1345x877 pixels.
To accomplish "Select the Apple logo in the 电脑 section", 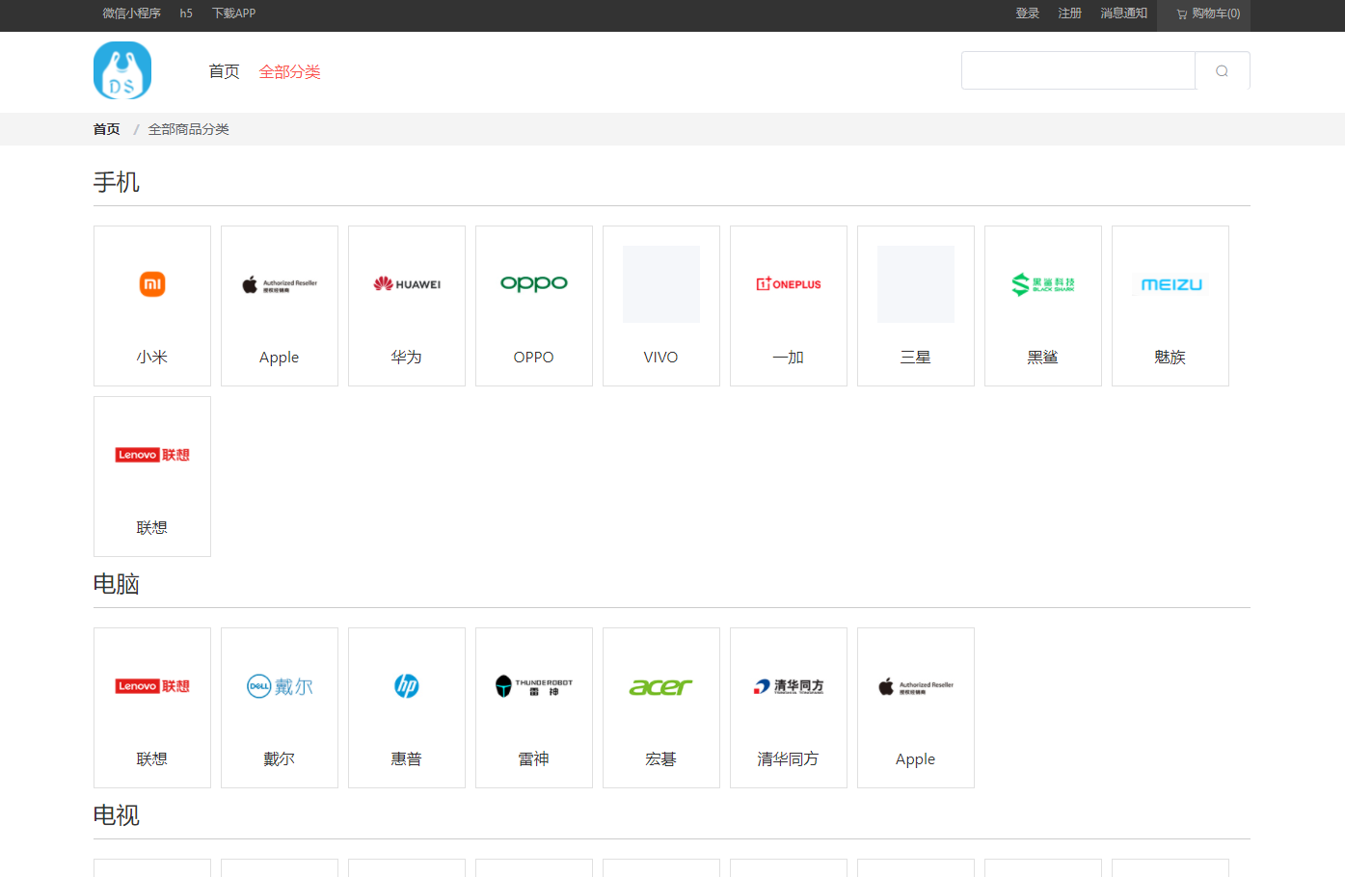I will point(916,686).
